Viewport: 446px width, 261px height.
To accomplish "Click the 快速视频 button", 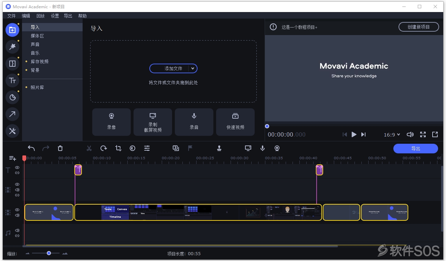I will point(235,122).
